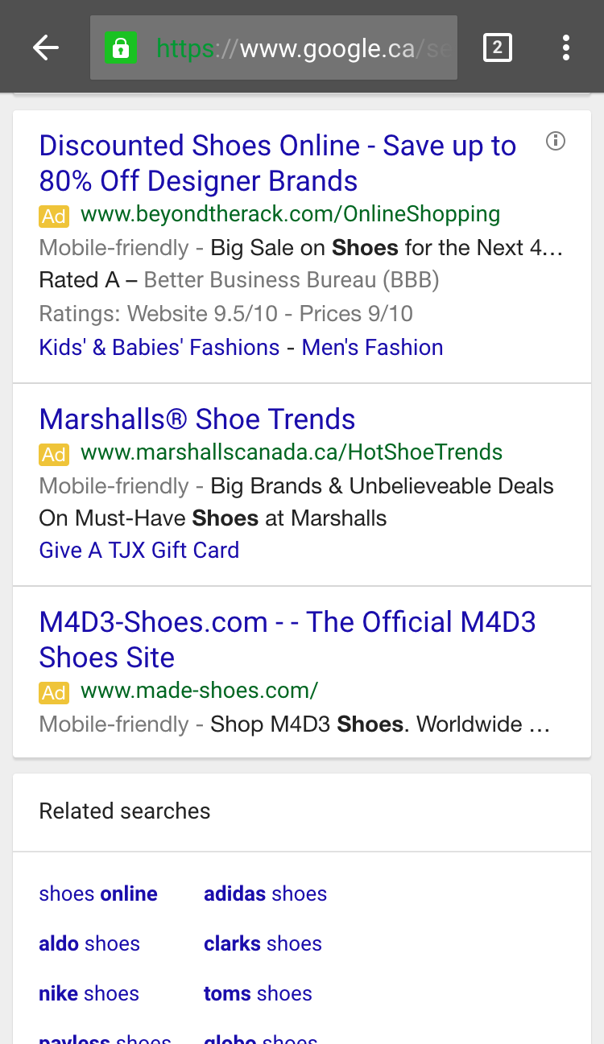Open the tab switcher showing 2 tabs
Viewport: 604px width, 1044px height.
(497, 48)
